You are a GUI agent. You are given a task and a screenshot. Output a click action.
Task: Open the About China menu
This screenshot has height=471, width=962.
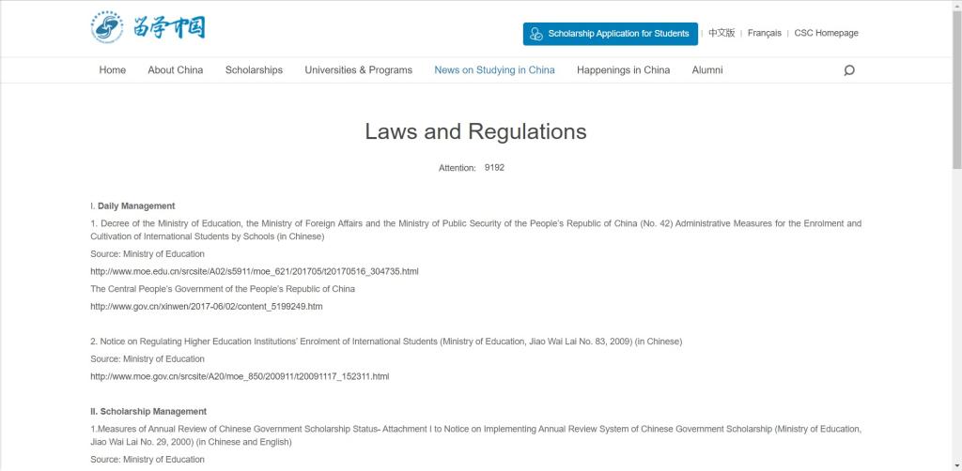point(175,70)
